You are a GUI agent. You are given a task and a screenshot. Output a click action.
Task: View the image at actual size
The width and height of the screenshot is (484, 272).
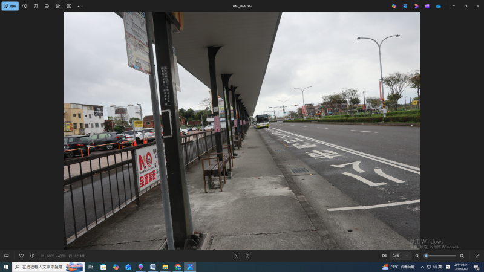[247, 256]
